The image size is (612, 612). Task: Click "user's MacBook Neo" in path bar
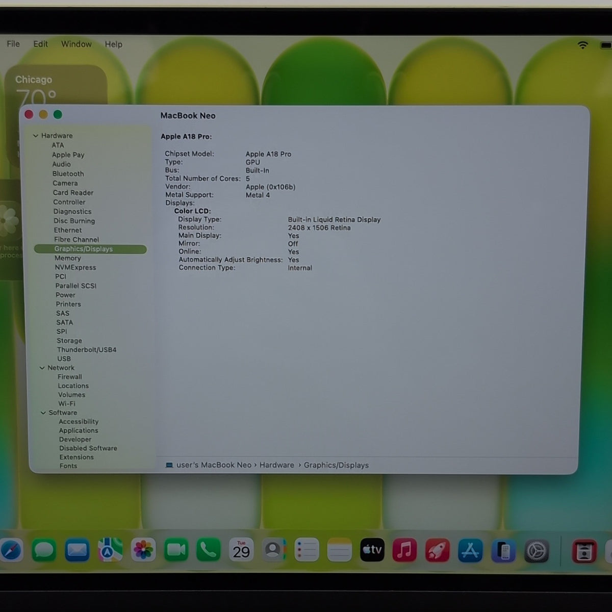[214, 465]
